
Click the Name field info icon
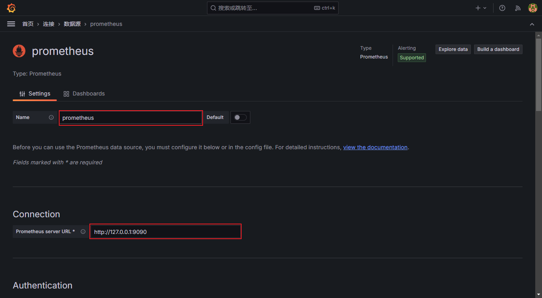click(x=51, y=117)
